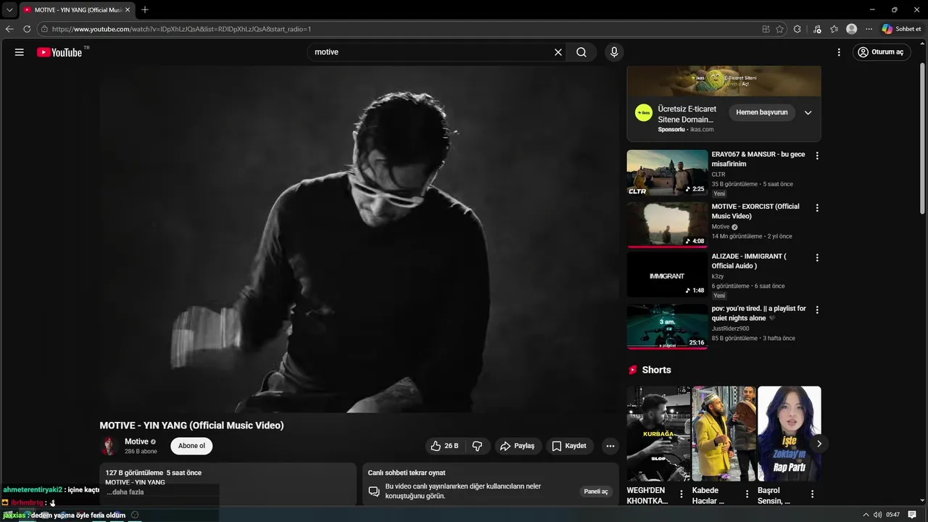
Task: Open taskbar volume icon
Action: tap(877, 515)
